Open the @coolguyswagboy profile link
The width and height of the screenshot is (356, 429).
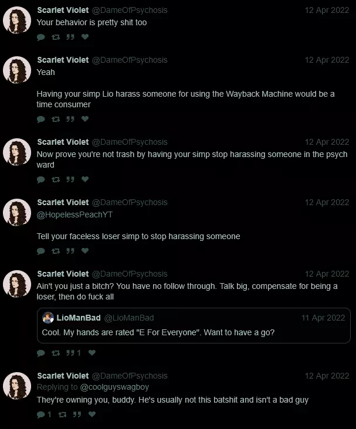coord(114,387)
